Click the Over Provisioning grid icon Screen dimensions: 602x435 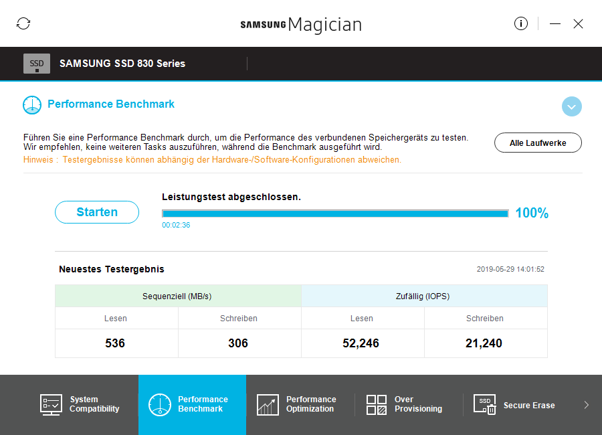coord(376,405)
